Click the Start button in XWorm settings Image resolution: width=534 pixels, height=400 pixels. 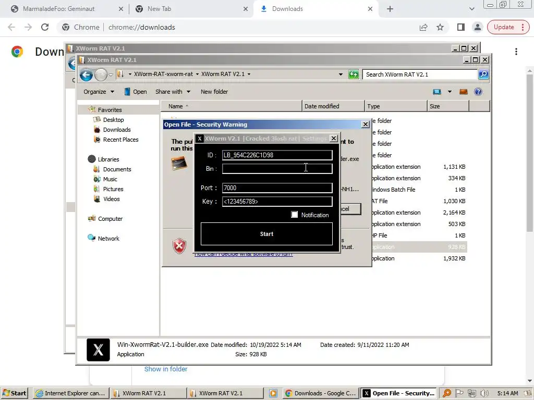266,234
